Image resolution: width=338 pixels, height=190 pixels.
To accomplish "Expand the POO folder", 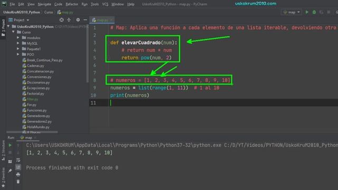I will pos(18,54).
